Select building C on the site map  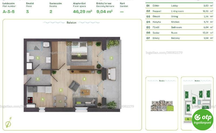coord(187,95)
